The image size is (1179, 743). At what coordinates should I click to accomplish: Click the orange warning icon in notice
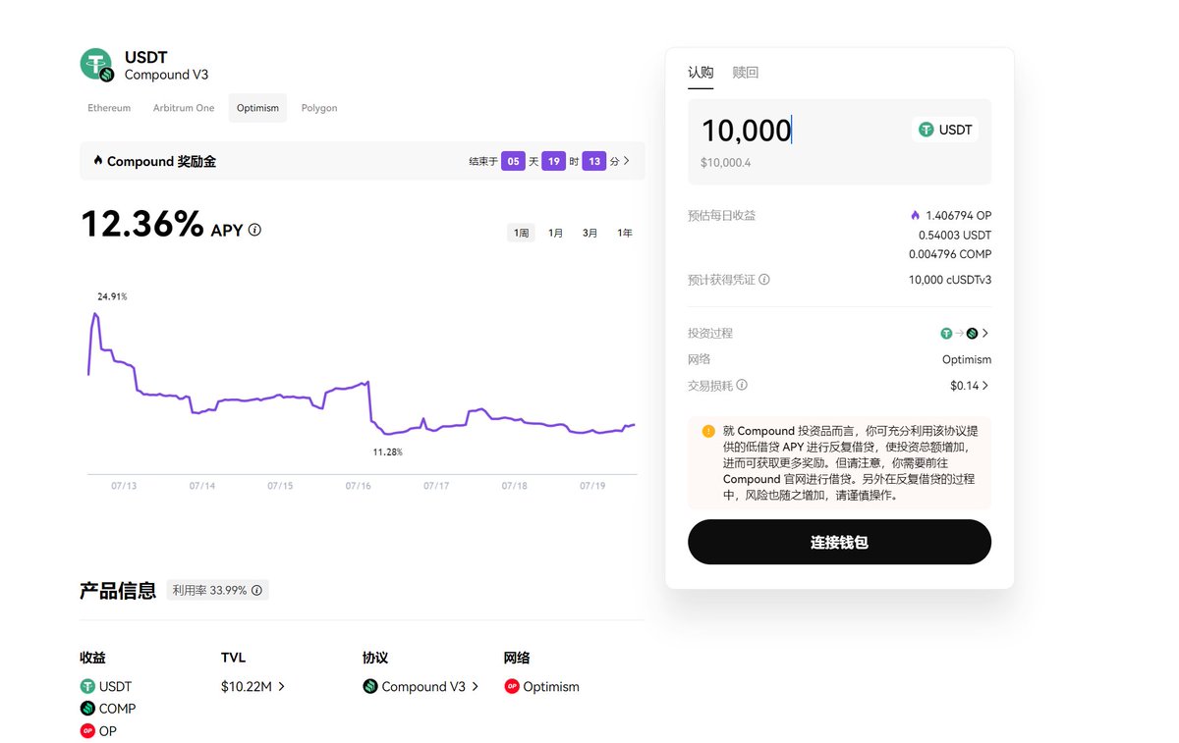[x=708, y=431]
